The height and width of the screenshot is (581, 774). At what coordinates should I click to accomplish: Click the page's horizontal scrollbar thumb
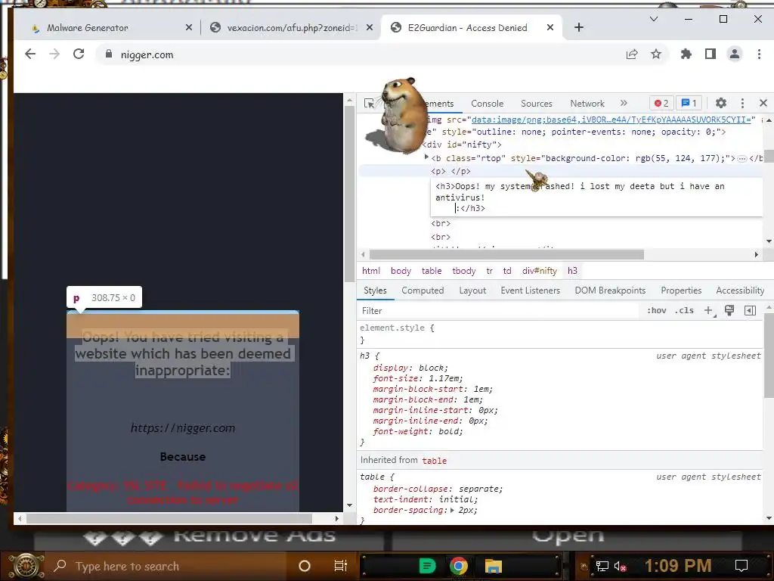pos(169,519)
